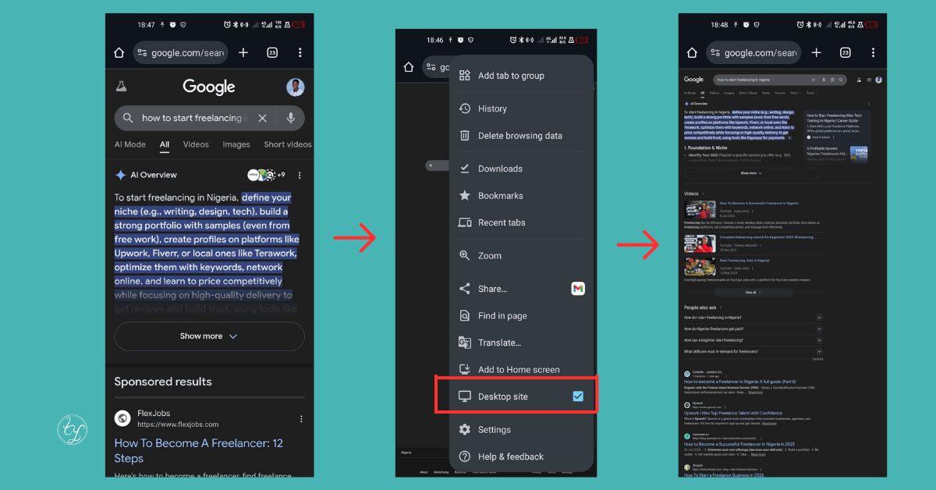Clear the search query with the X icon
This screenshot has height=490, width=936.
[262, 118]
